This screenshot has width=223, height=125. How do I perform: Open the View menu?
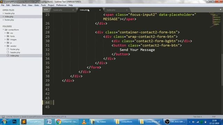tap(30, 5)
